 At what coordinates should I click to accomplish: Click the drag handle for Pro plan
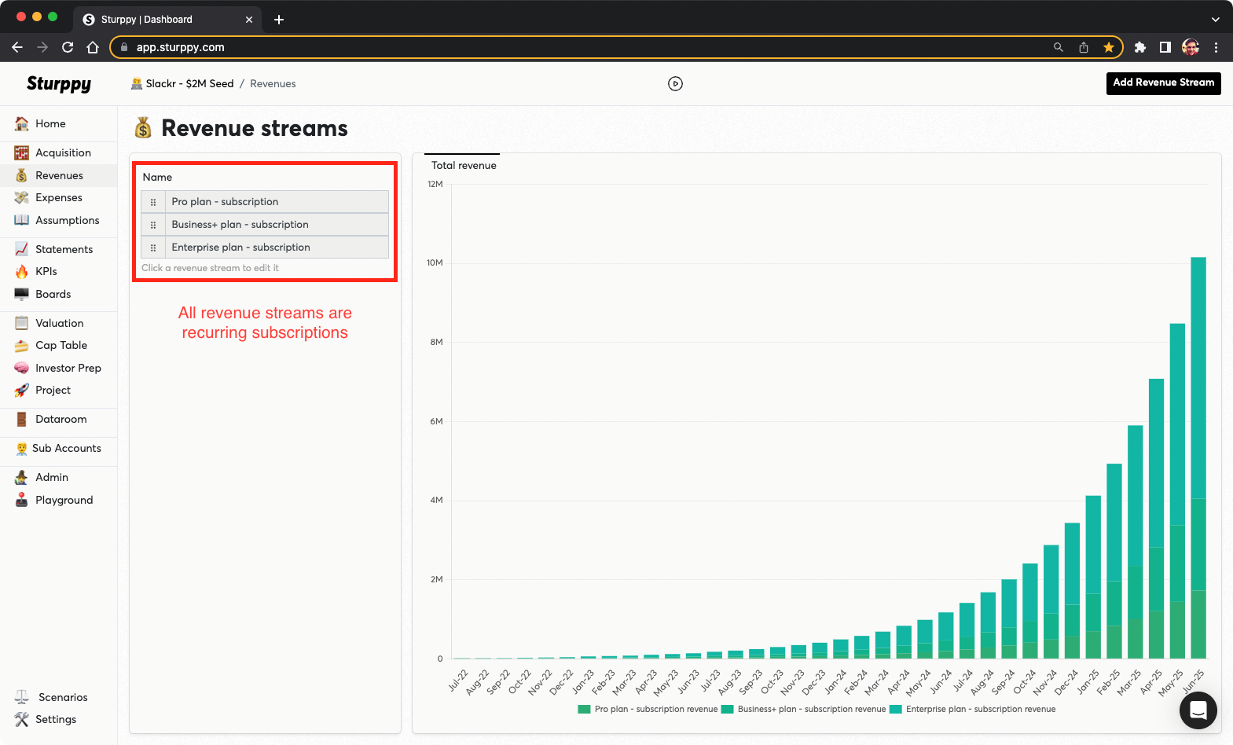pos(153,202)
